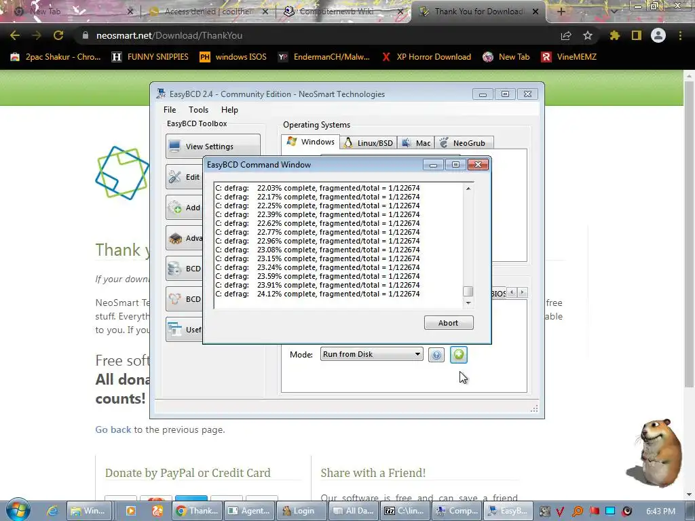Click the tab strip right scroll arrow
This screenshot has height=521, width=695.
tap(523, 292)
